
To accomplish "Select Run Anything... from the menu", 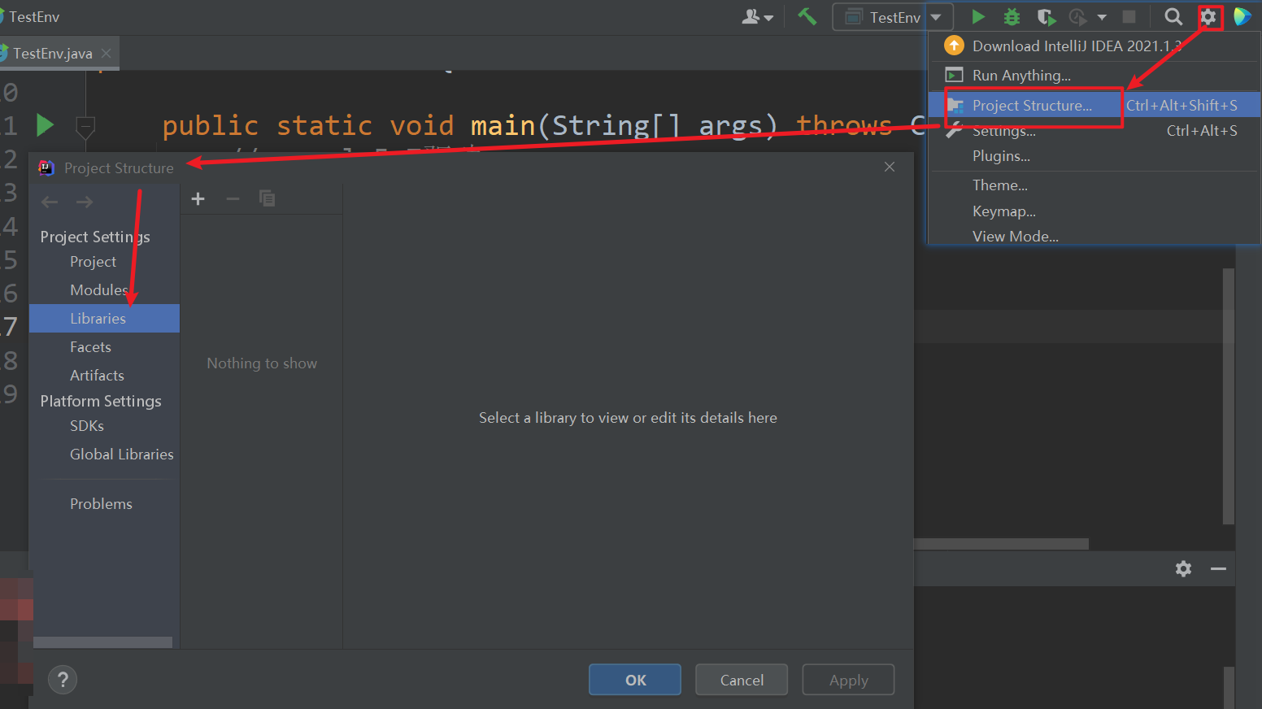I will pyautogui.click(x=1094, y=76).
